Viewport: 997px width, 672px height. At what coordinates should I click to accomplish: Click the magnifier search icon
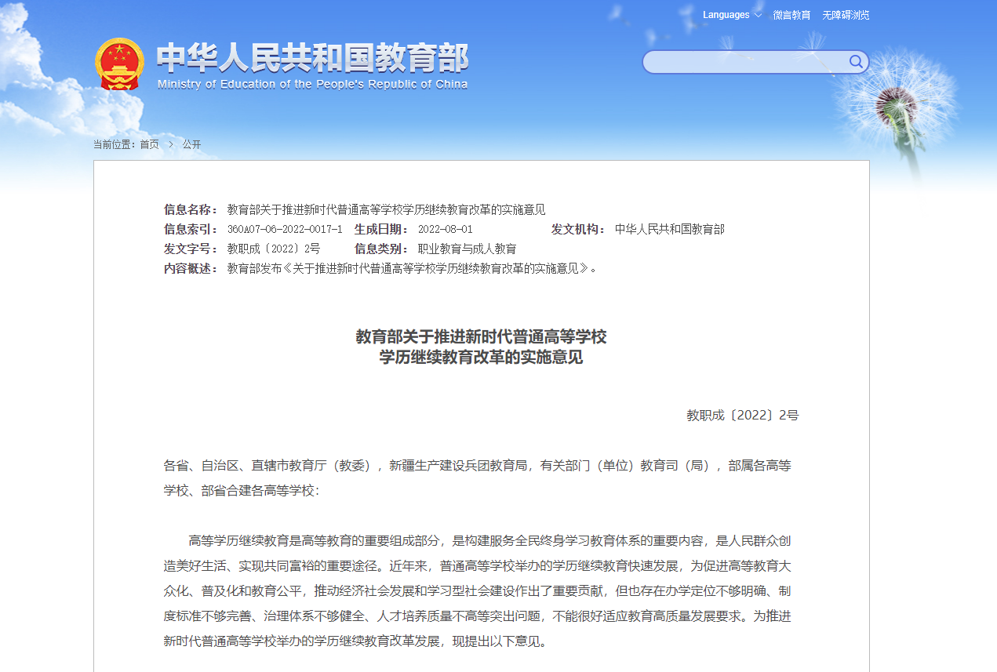pyautogui.click(x=856, y=62)
